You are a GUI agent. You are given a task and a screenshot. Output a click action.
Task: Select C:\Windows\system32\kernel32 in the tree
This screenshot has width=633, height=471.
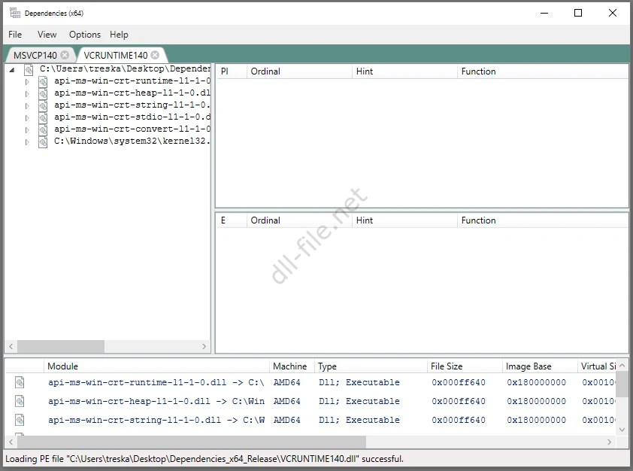(132, 141)
